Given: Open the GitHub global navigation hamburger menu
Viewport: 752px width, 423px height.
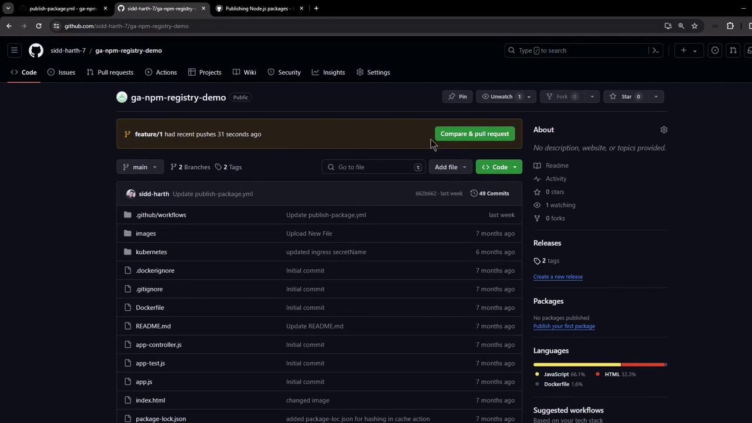Looking at the screenshot, I should pos(14,51).
